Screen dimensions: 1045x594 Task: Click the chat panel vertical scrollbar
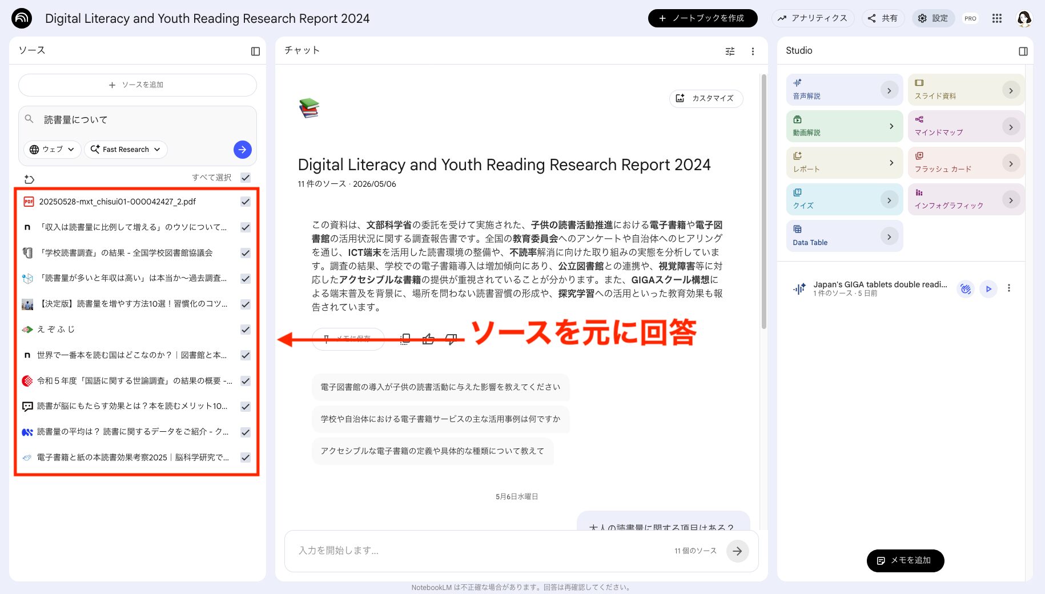763,202
